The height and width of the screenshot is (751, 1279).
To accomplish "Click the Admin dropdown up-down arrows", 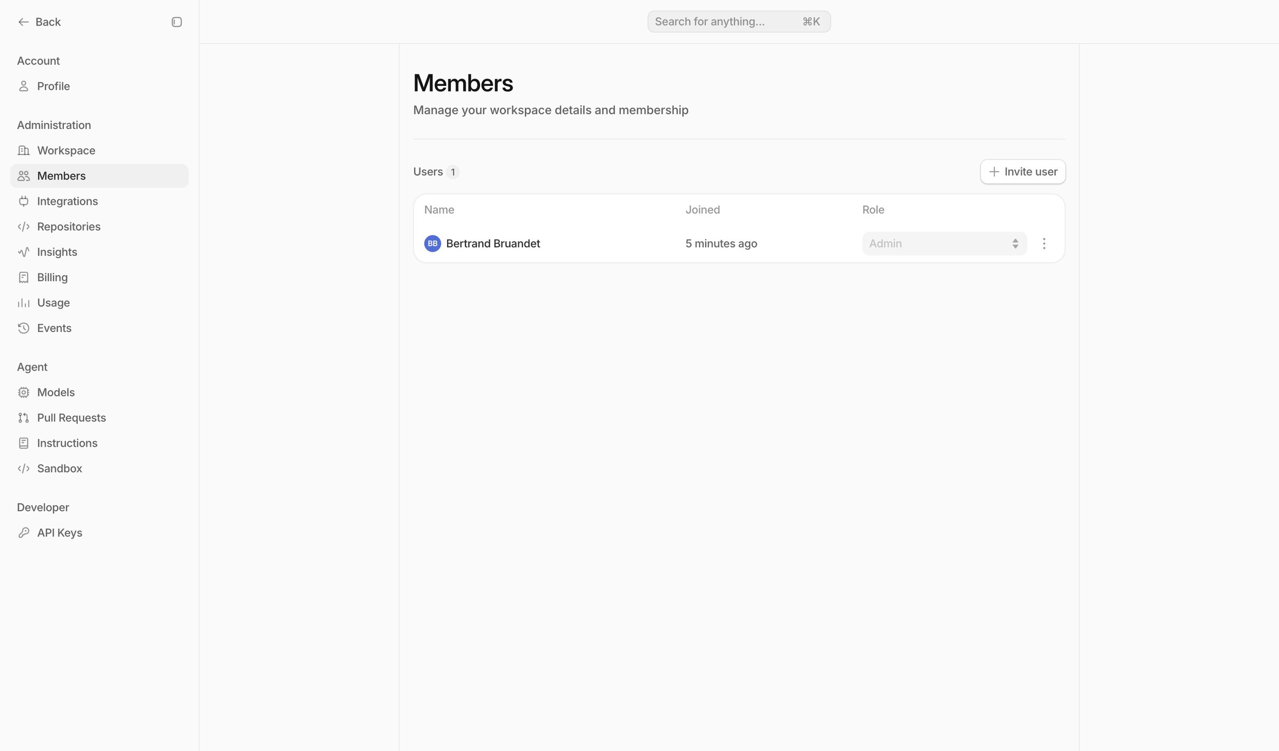I will (x=1015, y=244).
